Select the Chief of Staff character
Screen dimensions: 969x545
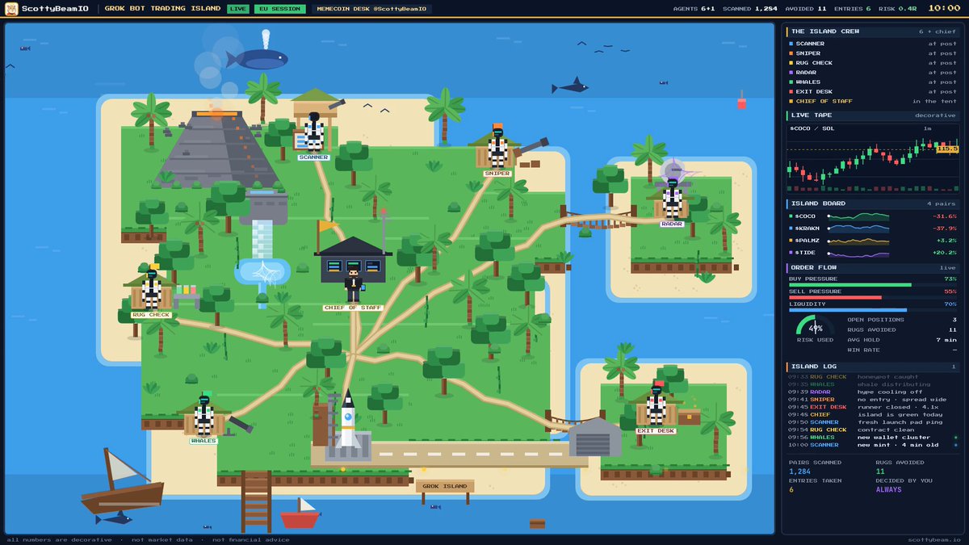[353, 284]
